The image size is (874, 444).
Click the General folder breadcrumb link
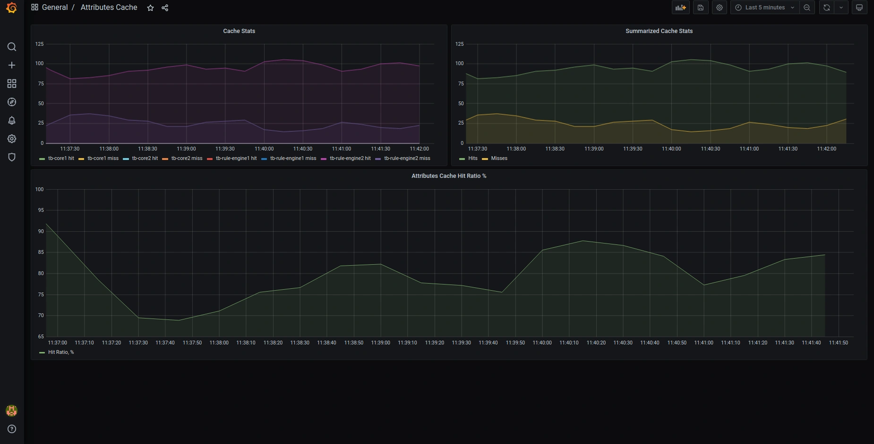click(x=54, y=8)
